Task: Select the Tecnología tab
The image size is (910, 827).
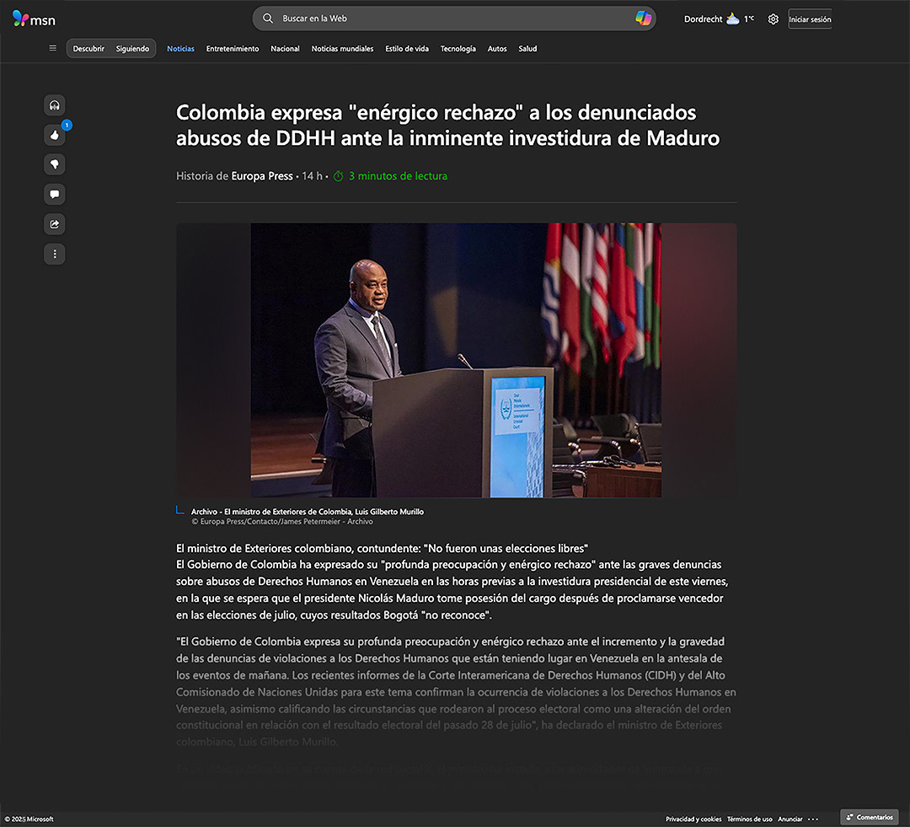Action: point(458,49)
